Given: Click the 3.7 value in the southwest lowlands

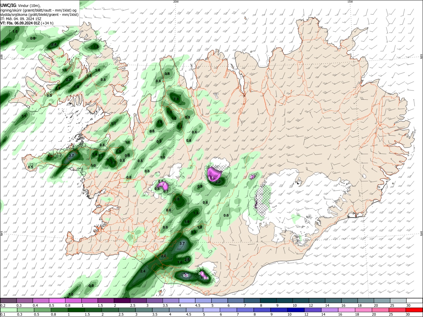Looking at the screenshot, I should (182, 243).
